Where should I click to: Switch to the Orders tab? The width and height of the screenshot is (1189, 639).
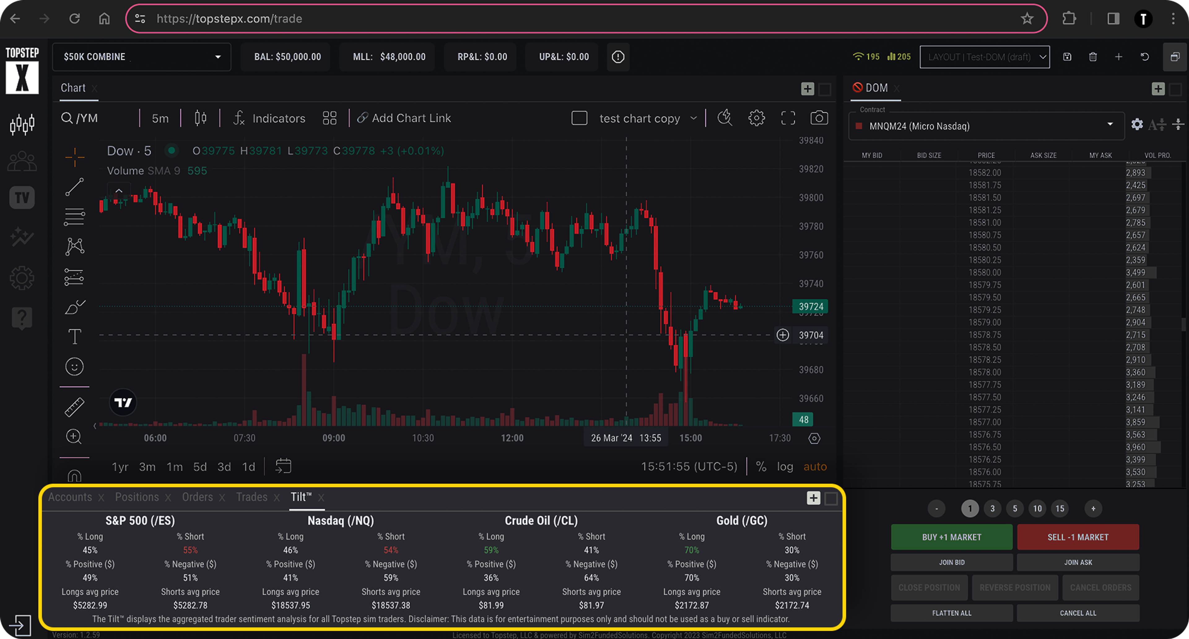point(197,497)
